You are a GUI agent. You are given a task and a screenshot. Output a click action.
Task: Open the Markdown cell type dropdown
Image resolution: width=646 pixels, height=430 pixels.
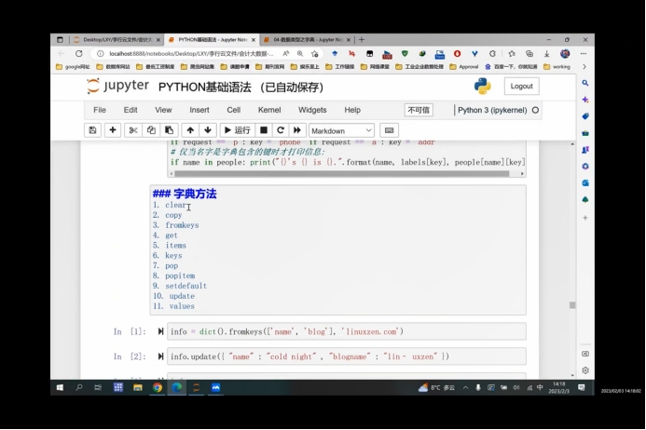(341, 130)
